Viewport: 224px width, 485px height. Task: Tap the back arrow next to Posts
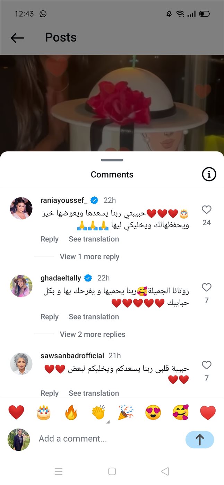point(17,38)
